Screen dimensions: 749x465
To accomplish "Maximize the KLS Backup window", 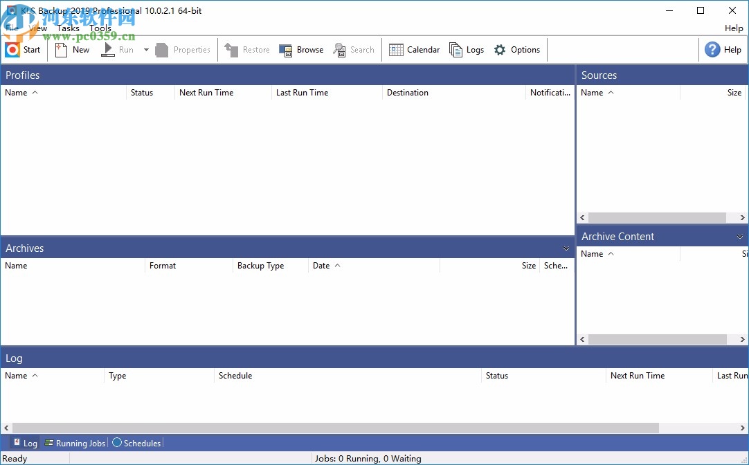I will coord(701,10).
